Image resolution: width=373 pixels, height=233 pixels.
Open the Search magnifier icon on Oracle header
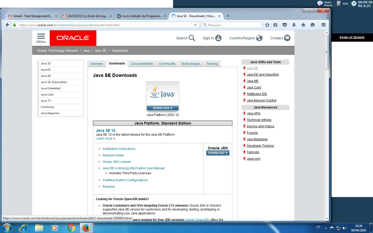point(192,38)
